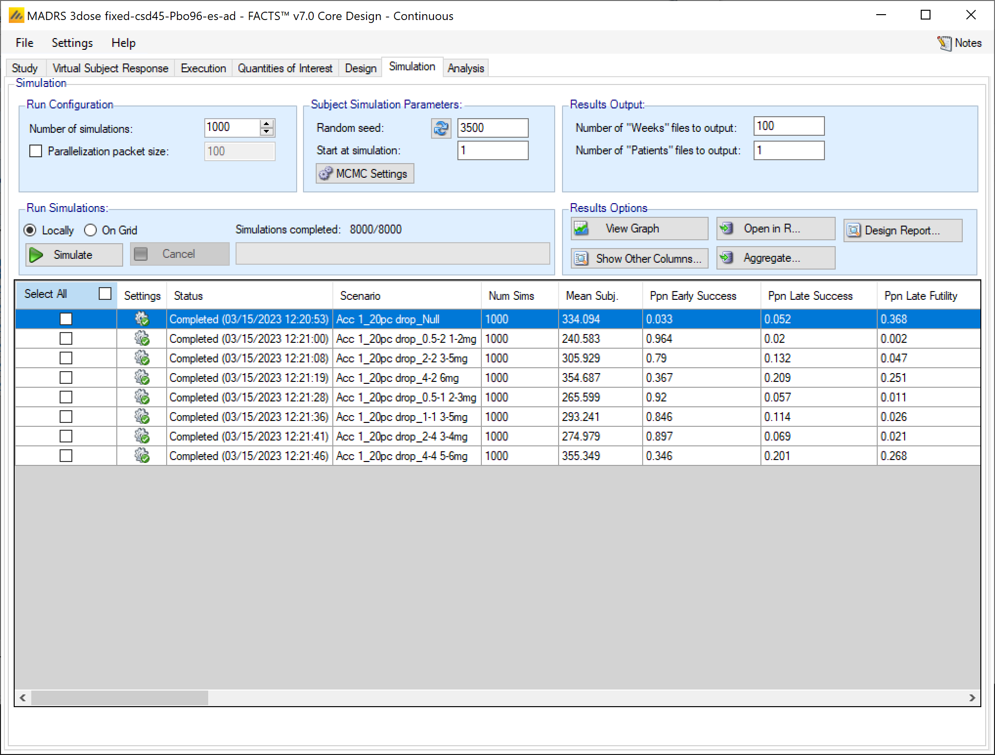Enable Parallelization packet size checkbox
The width and height of the screenshot is (995, 755).
point(36,151)
